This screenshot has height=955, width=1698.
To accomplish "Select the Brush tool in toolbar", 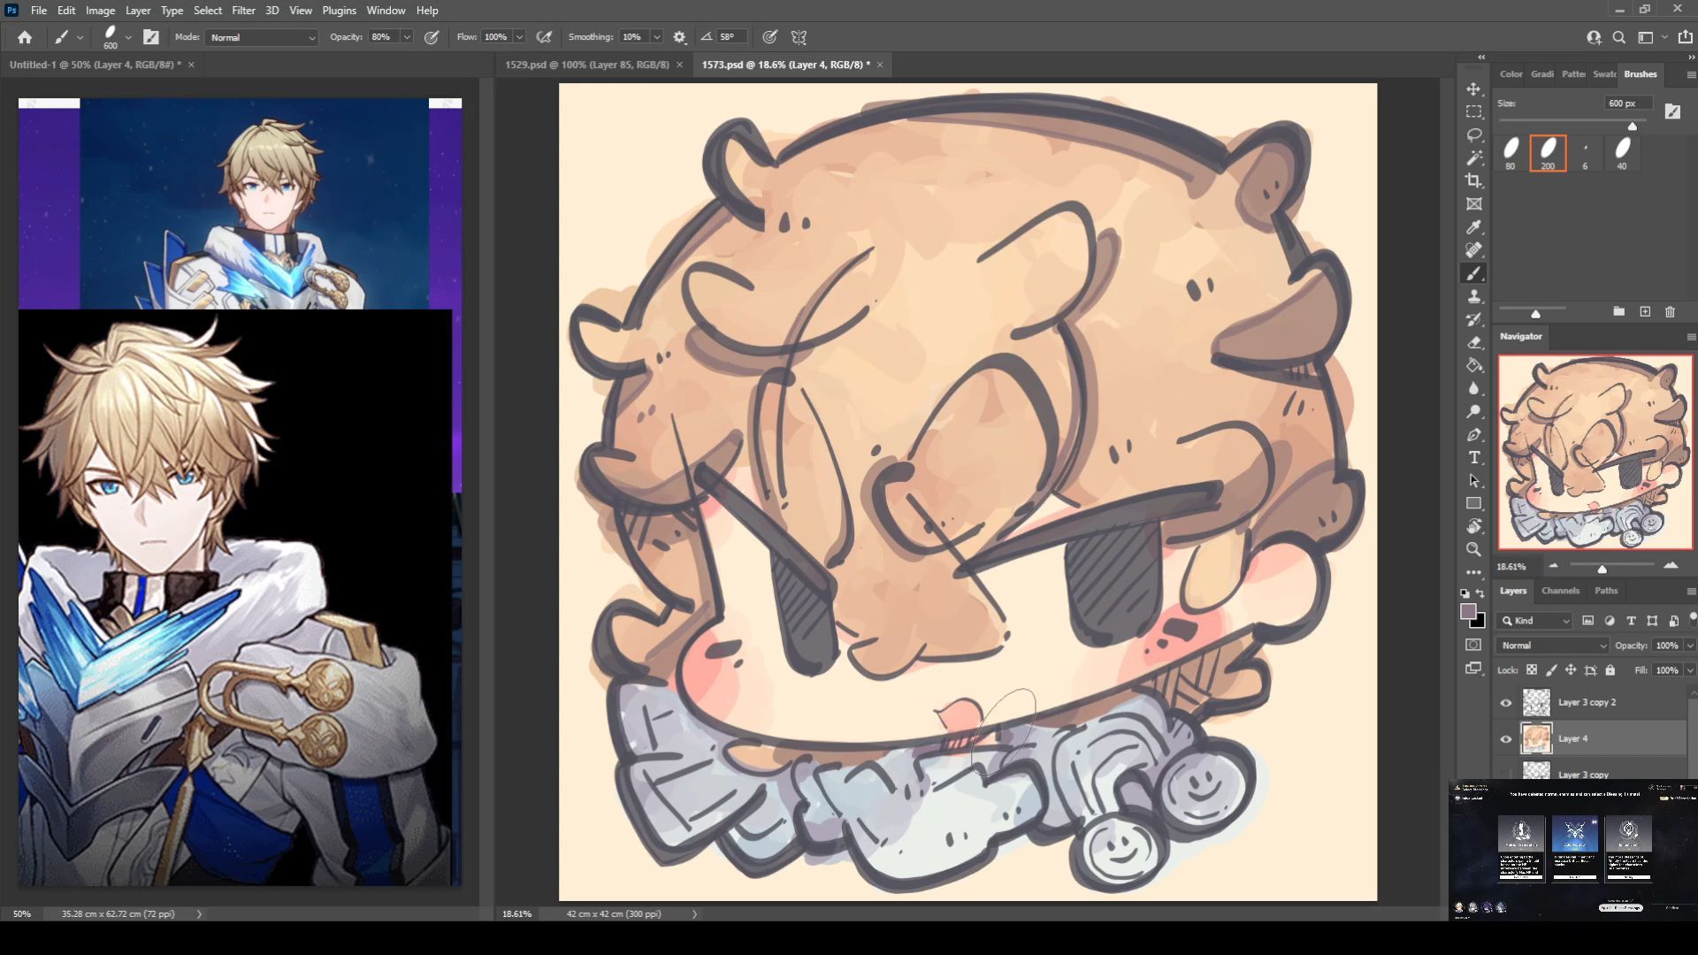I will 1473,273.
